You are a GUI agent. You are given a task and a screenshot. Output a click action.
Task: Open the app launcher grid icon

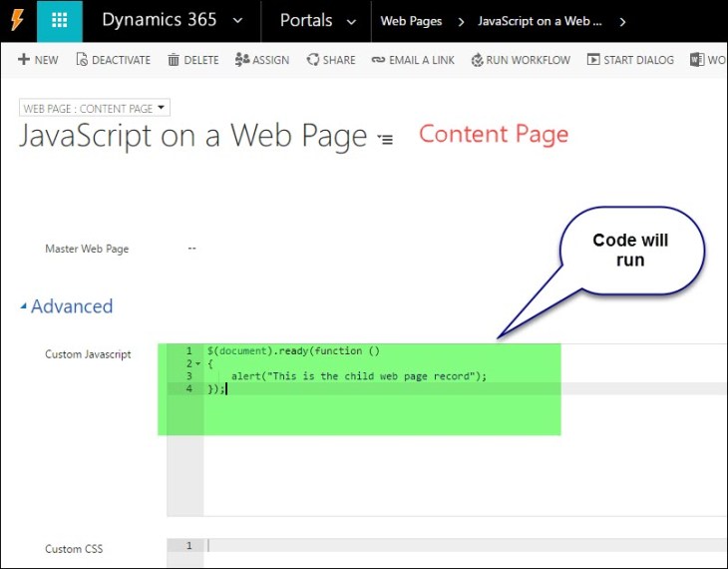(60, 20)
